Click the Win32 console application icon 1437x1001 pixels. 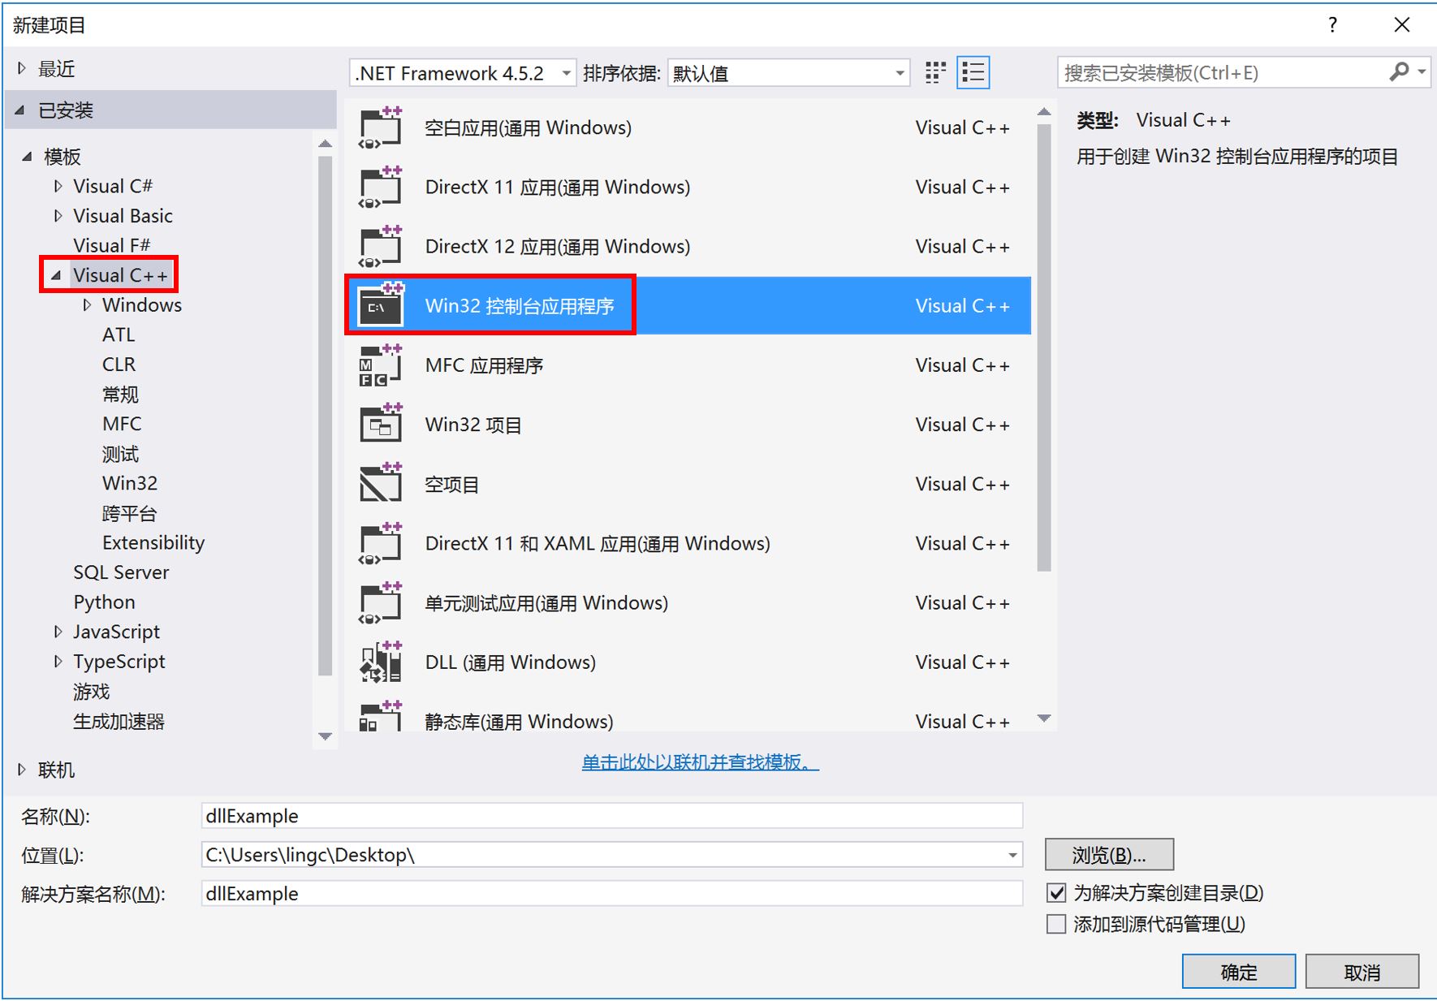381,305
